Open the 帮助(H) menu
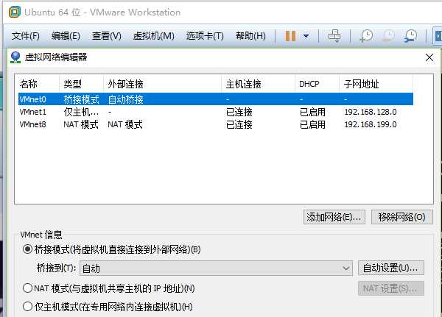442x317 pixels. coord(250,36)
